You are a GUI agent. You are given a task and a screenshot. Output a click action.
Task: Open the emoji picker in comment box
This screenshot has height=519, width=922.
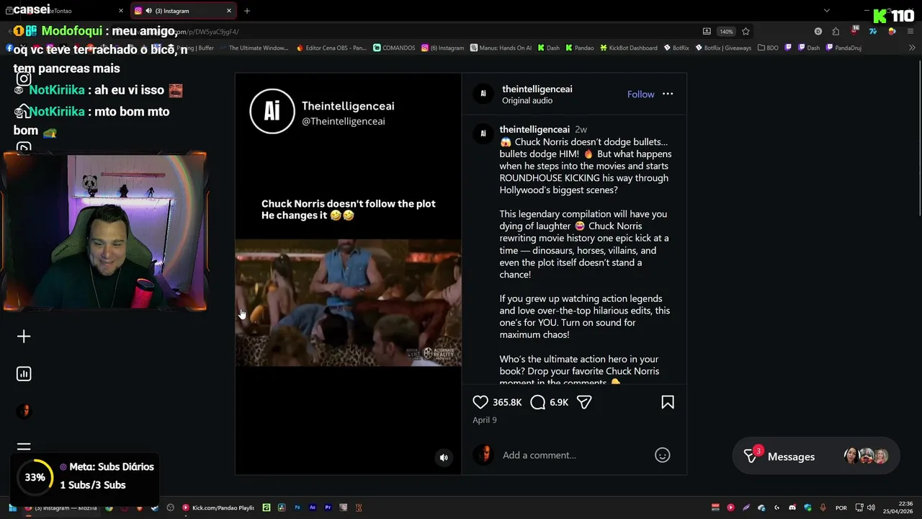662,455
